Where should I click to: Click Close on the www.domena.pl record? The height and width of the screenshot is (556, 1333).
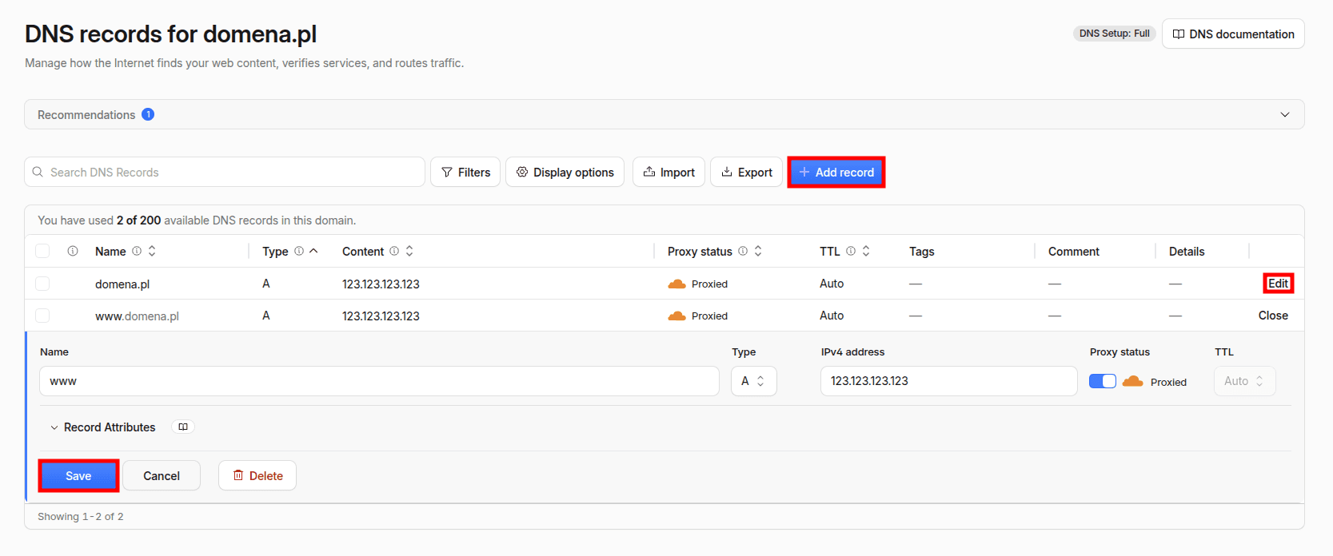(x=1273, y=316)
